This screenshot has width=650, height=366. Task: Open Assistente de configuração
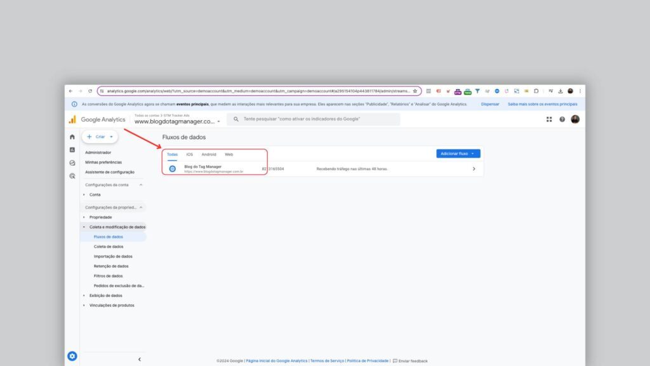click(110, 172)
